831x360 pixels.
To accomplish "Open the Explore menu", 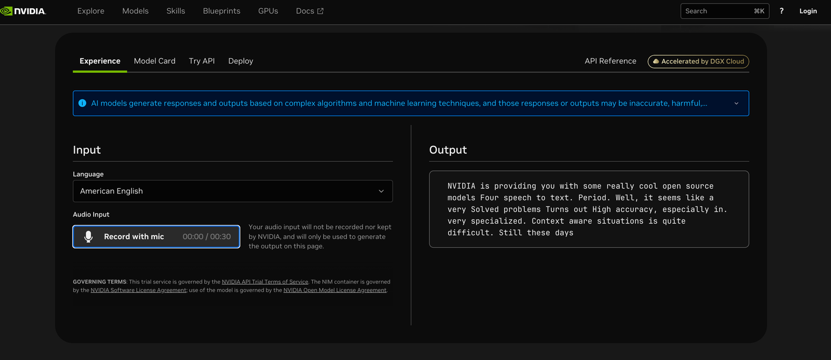I will (x=91, y=11).
